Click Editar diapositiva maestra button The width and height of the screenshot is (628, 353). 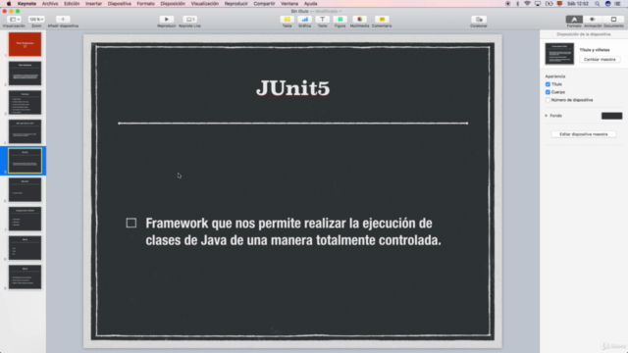[584, 134]
